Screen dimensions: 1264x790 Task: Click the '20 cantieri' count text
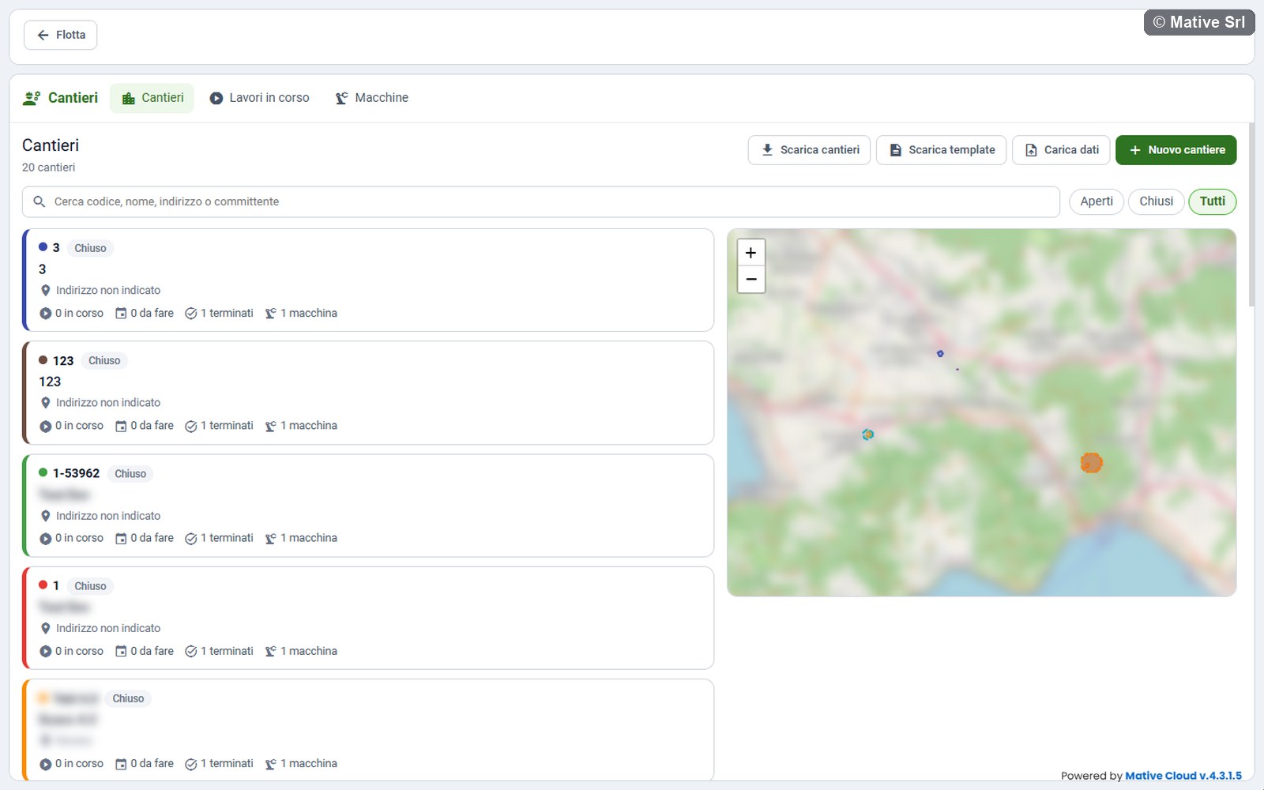pyautogui.click(x=49, y=167)
